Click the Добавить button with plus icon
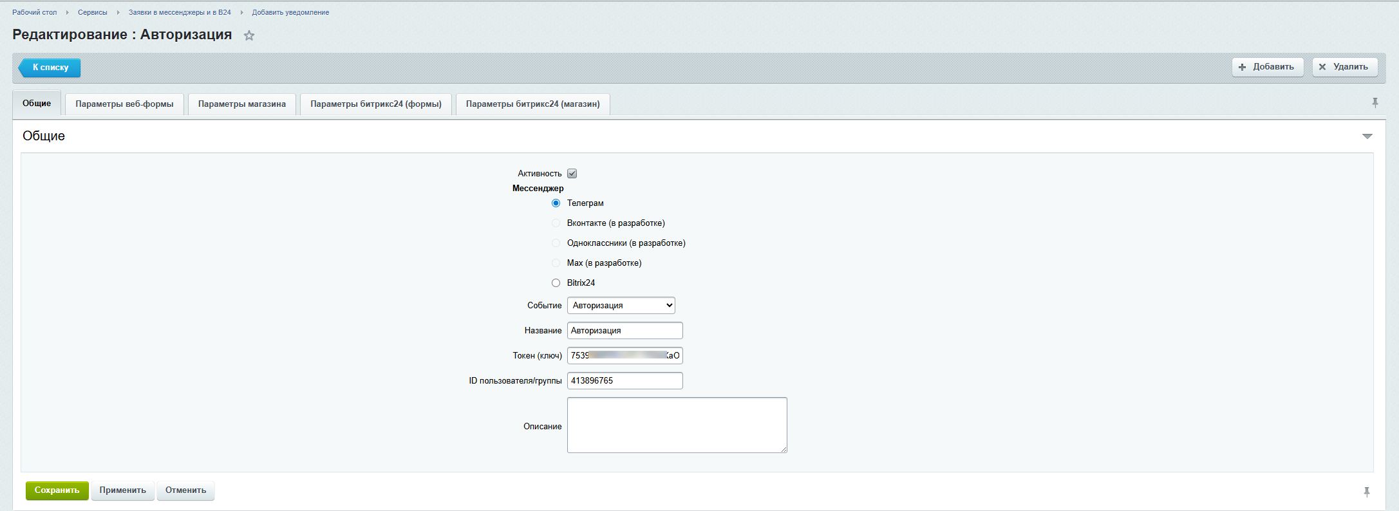 tap(1267, 67)
